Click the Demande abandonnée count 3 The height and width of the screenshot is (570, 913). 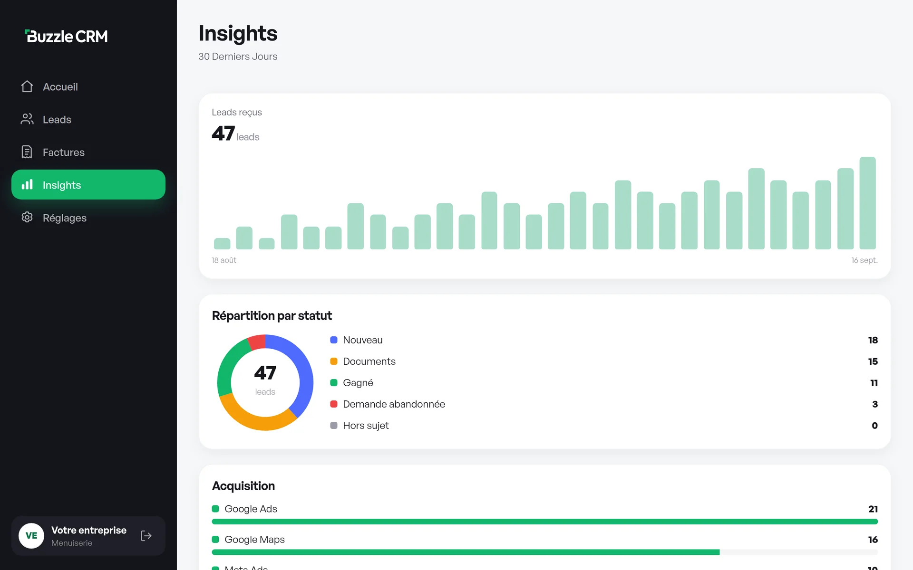point(875,404)
